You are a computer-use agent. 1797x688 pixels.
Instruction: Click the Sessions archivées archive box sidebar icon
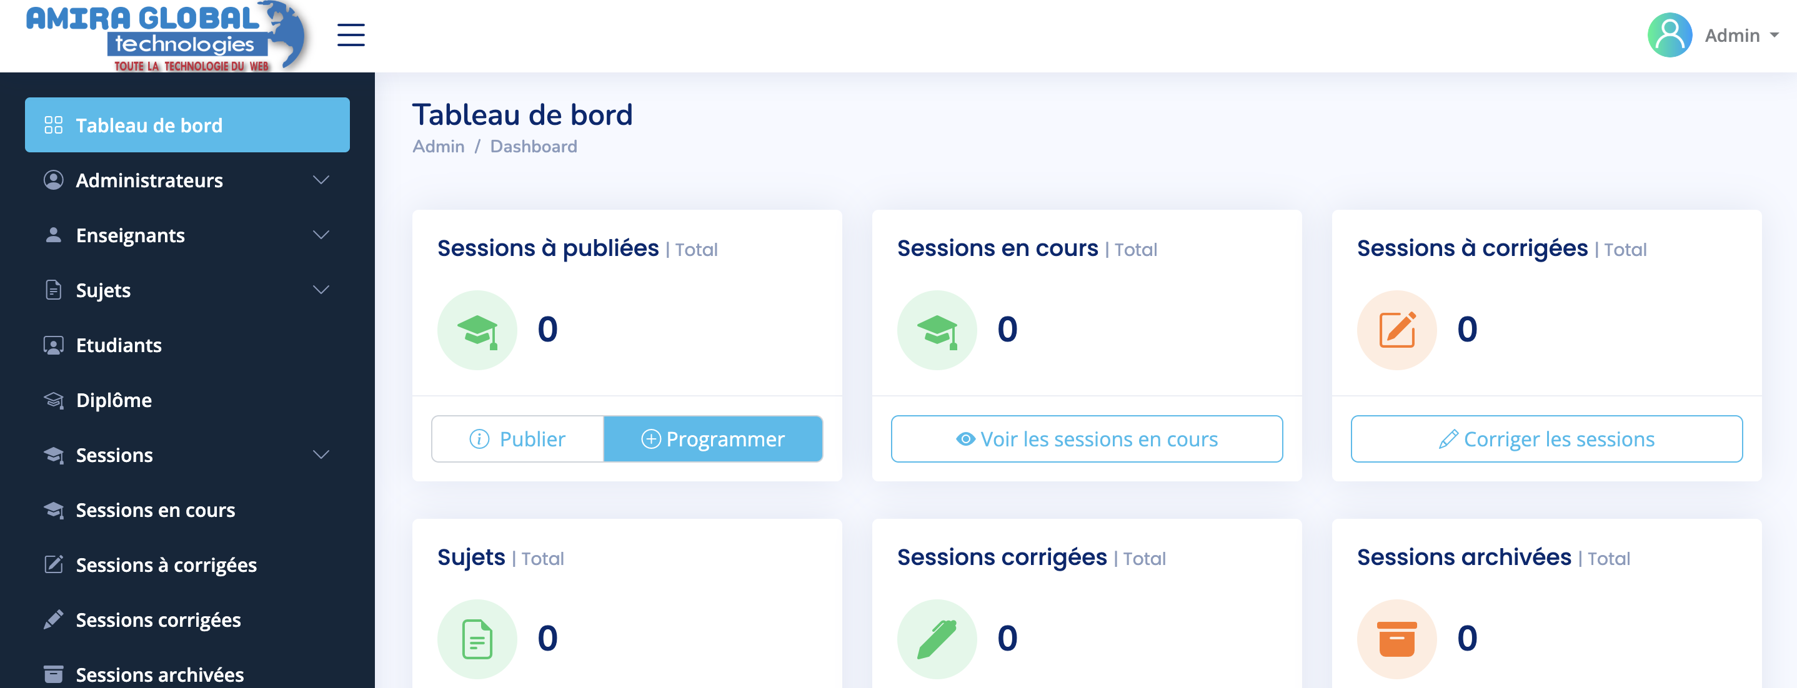click(54, 674)
